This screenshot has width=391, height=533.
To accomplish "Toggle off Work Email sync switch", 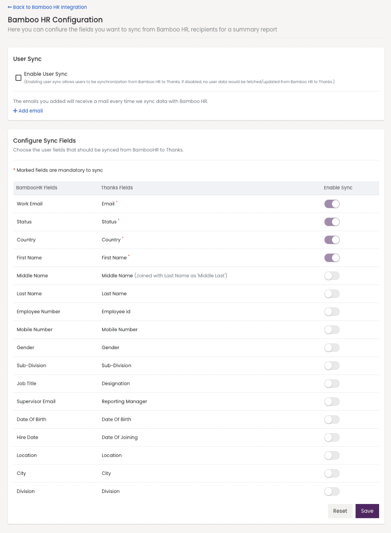I will point(332,204).
